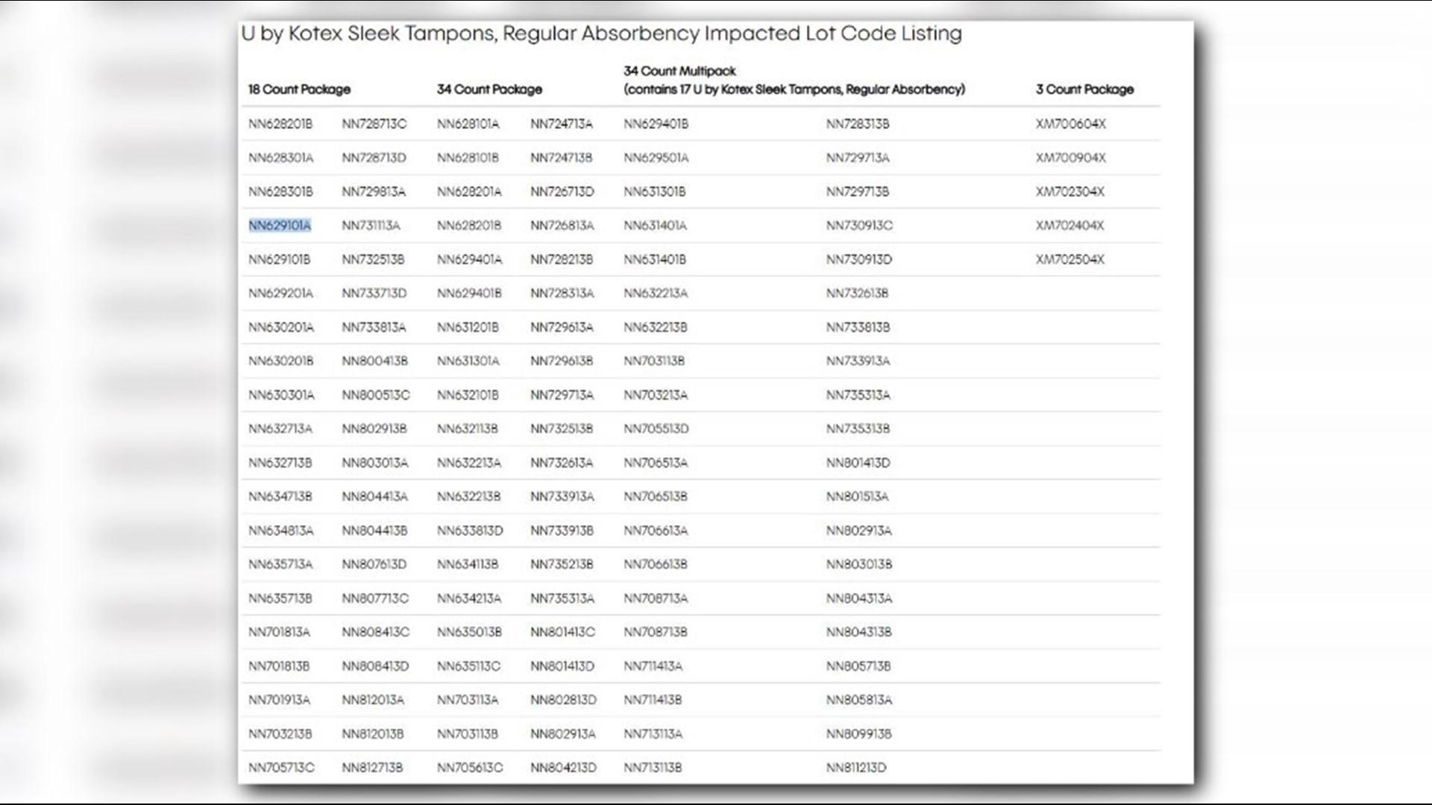Click lot code NN730913C

click(x=859, y=226)
